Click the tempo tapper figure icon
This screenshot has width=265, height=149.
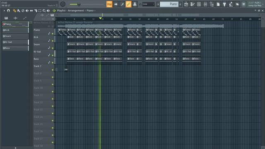point(231,4)
